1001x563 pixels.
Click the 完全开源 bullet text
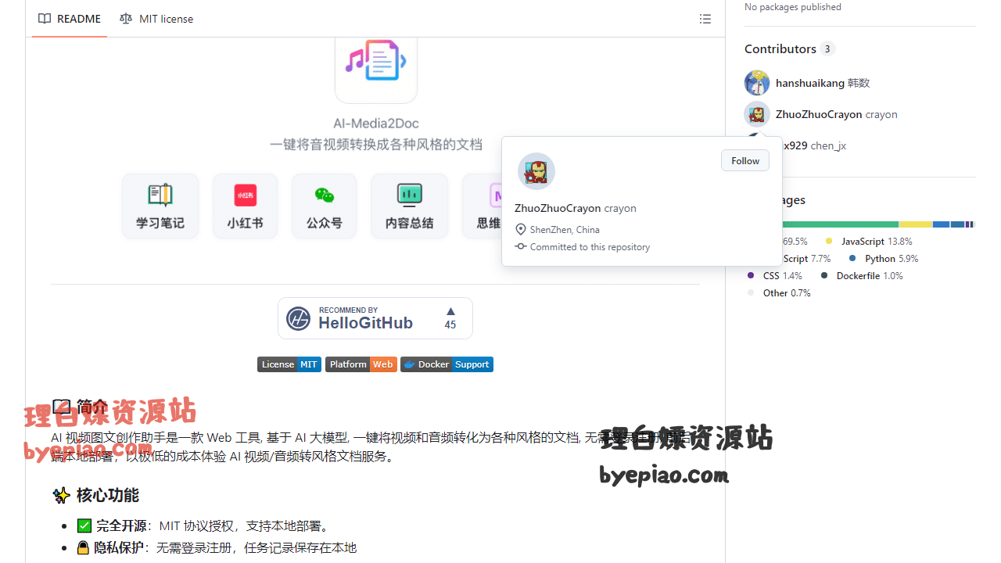[121, 525]
